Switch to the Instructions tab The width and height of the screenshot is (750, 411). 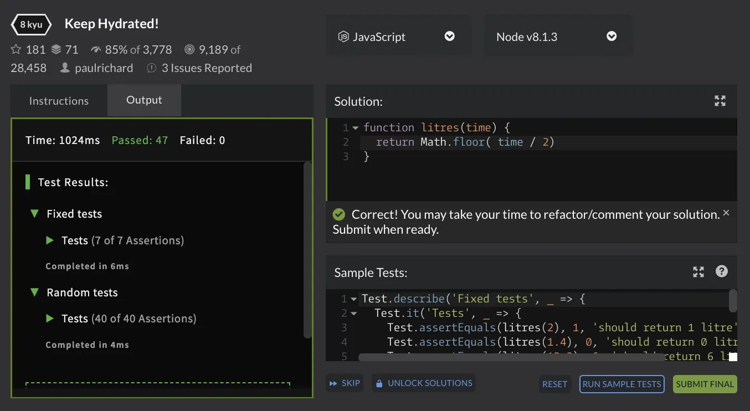tap(59, 101)
